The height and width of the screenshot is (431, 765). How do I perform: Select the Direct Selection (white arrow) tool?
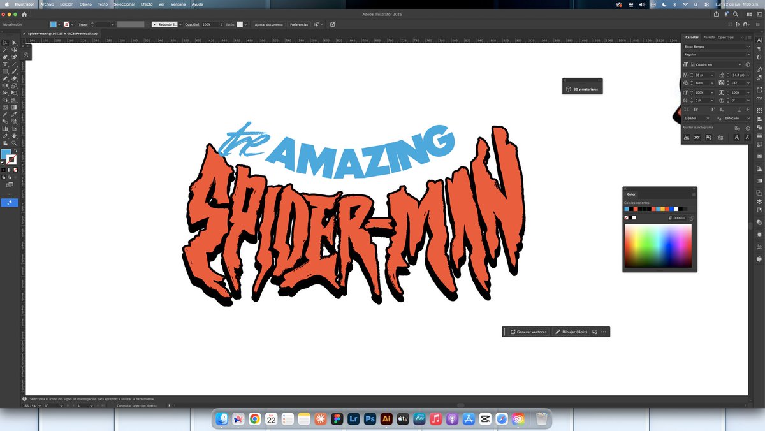pyautogui.click(x=14, y=43)
